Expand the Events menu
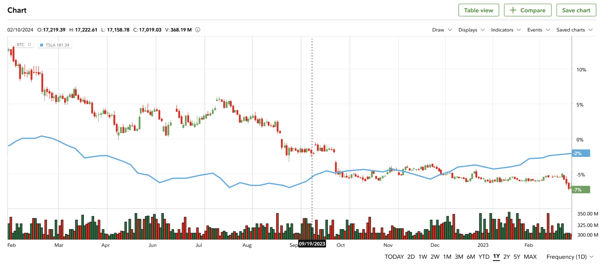This screenshot has width=604, height=267. [x=538, y=30]
